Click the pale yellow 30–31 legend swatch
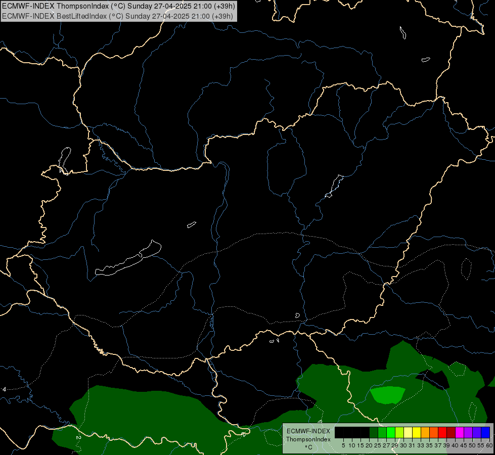 click(x=408, y=432)
